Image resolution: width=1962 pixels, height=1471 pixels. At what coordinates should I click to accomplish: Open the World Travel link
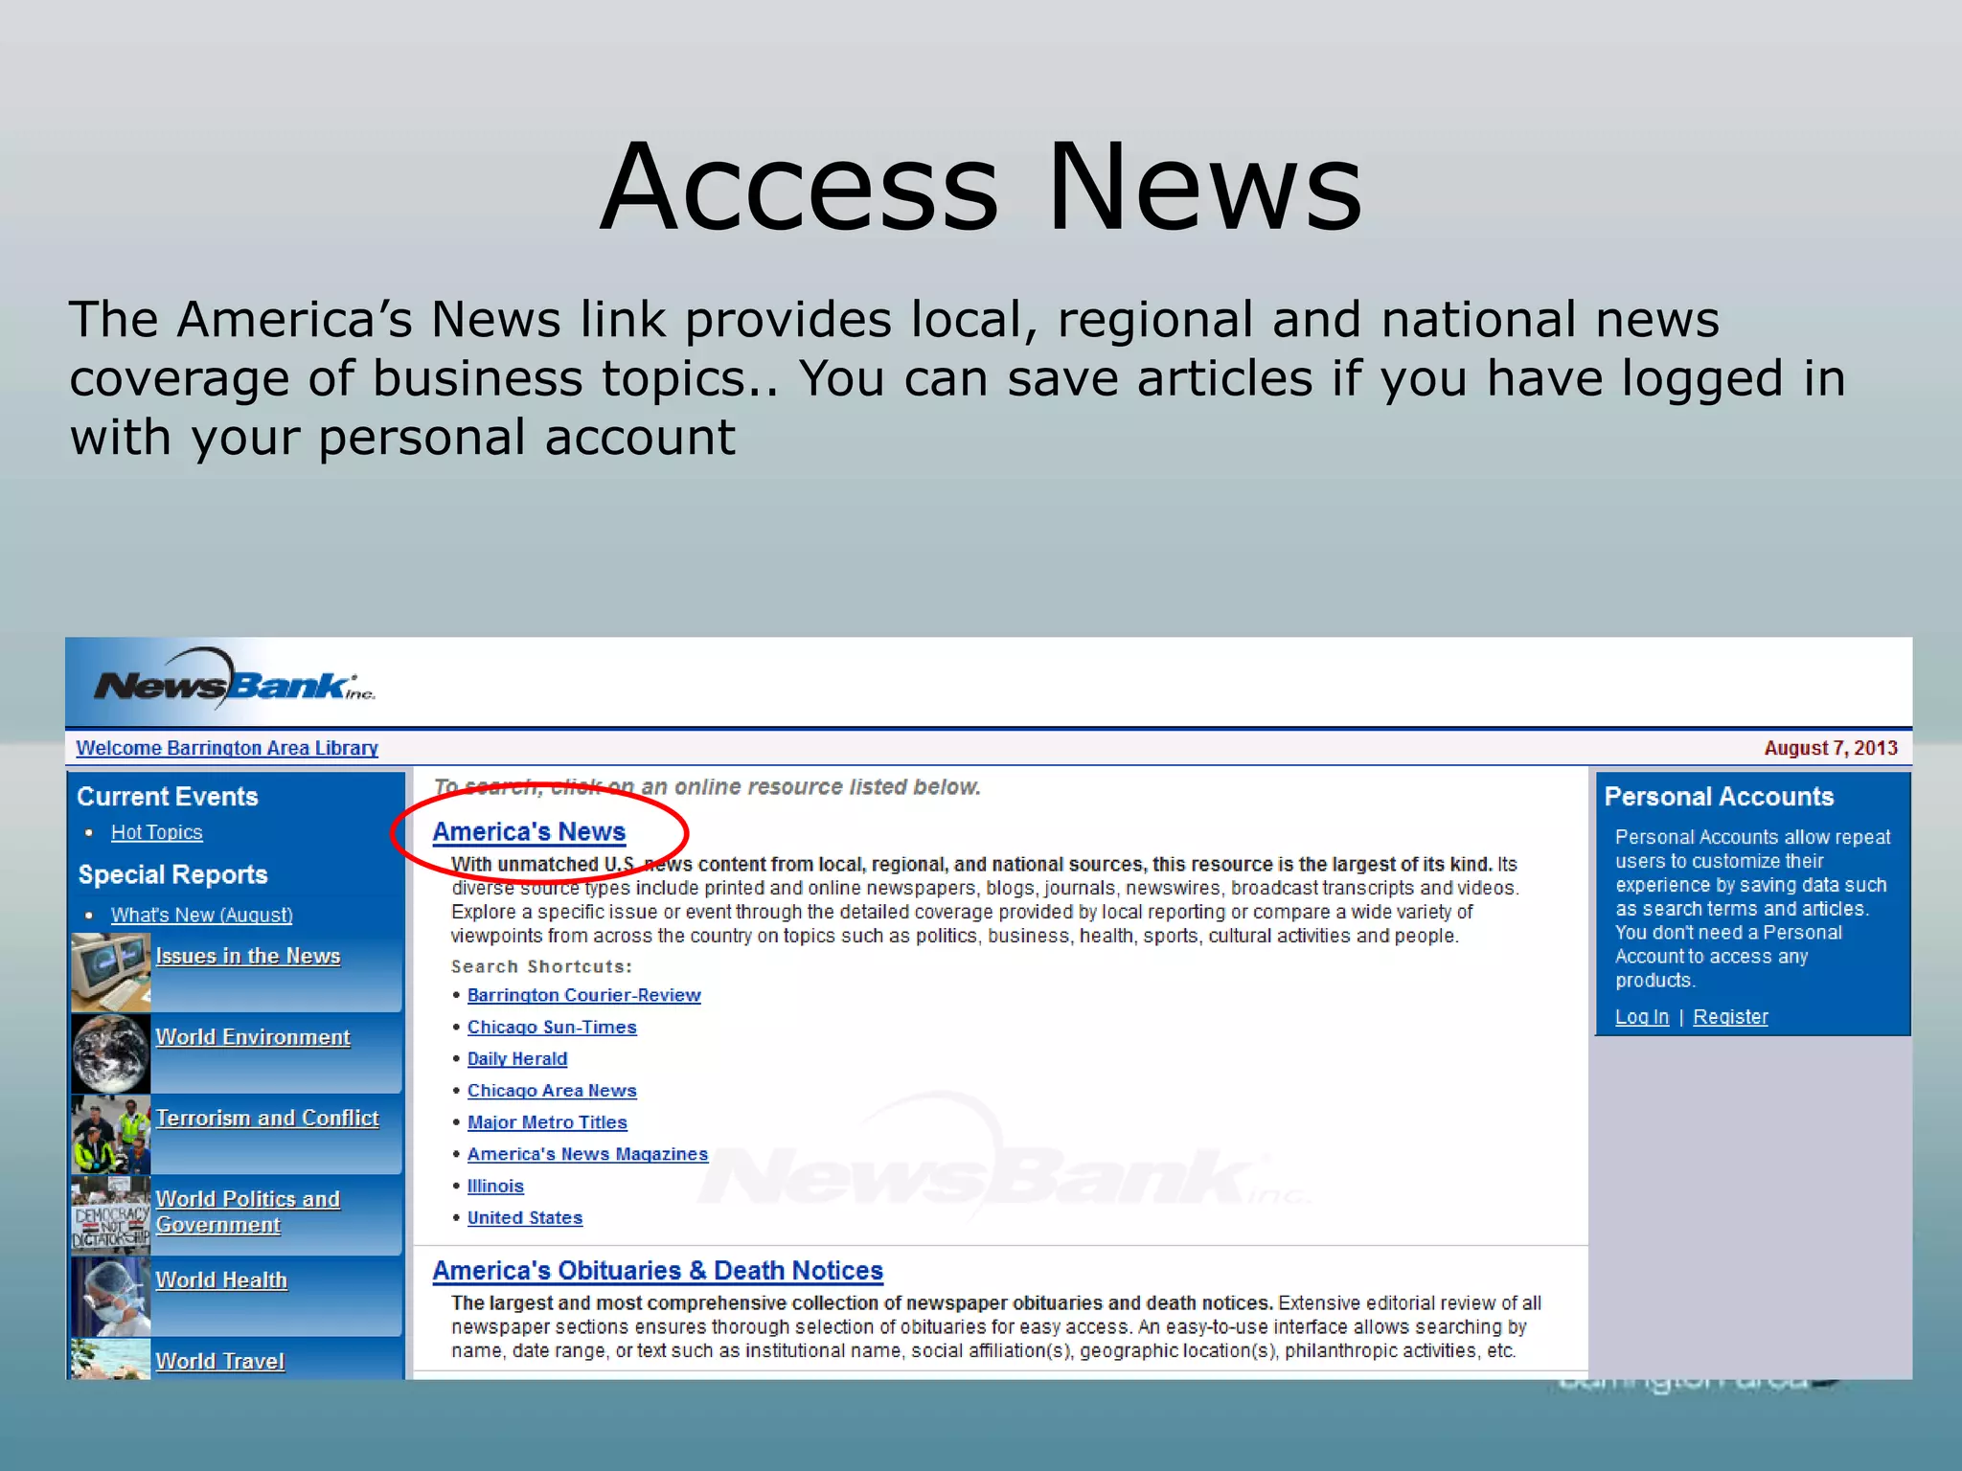tap(220, 1361)
